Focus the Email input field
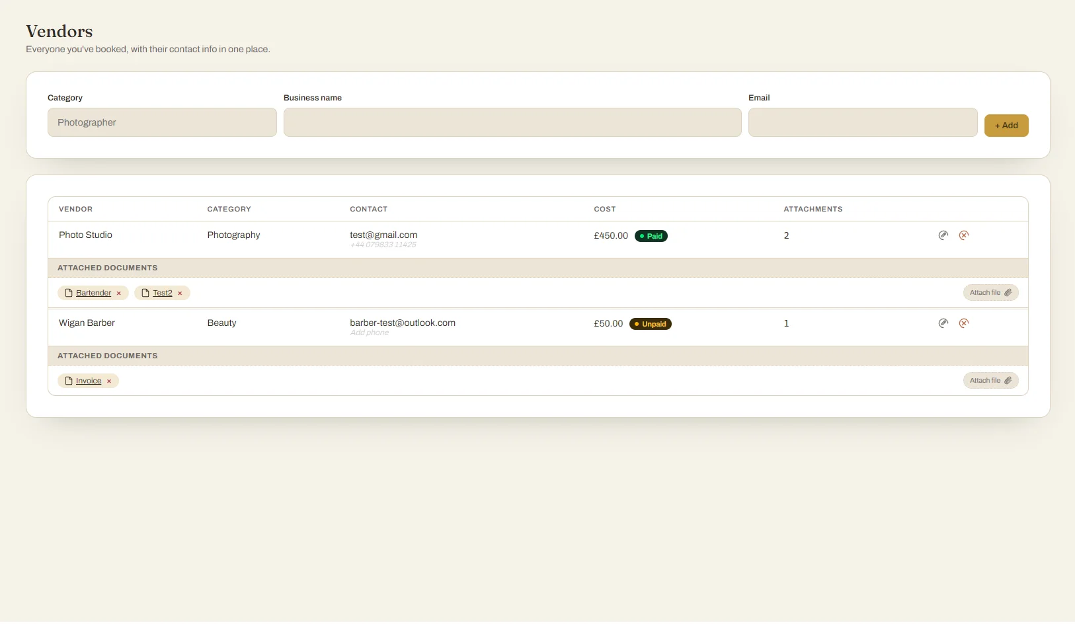Viewport: 1075px width, 624px height. pyautogui.click(x=863, y=122)
